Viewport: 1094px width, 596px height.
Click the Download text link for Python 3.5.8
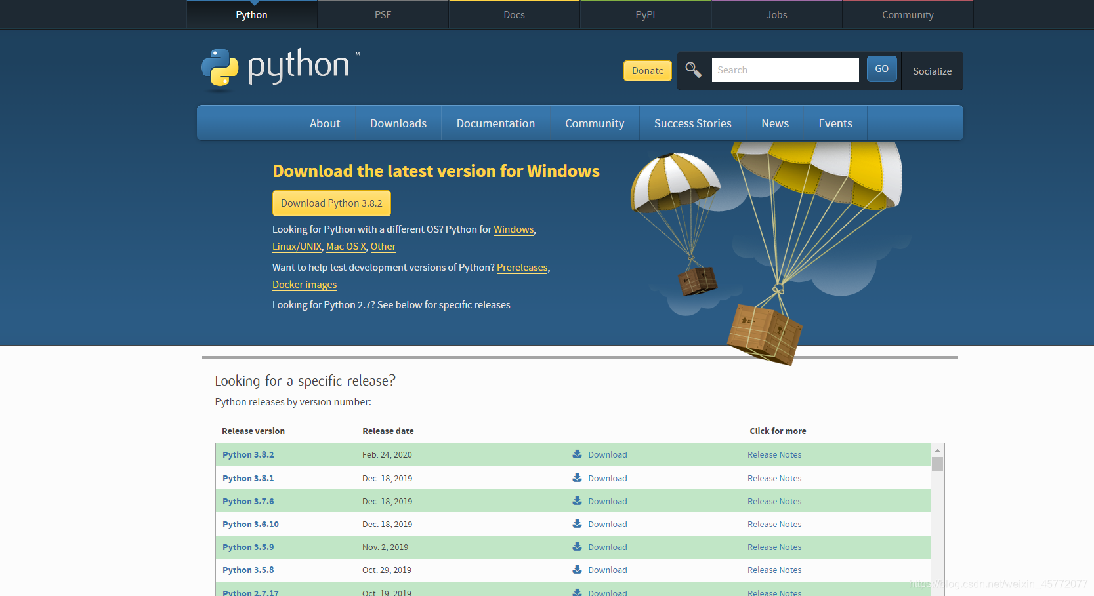pos(608,570)
